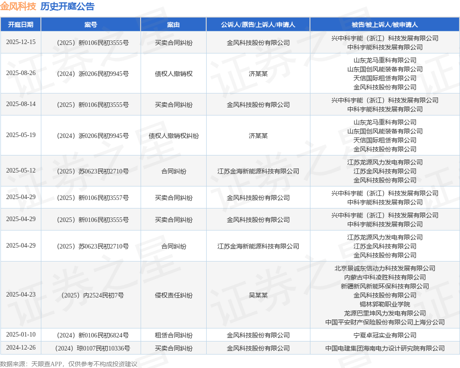
Task: Click the date 2024-12-26
Action: click(x=21, y=347)
